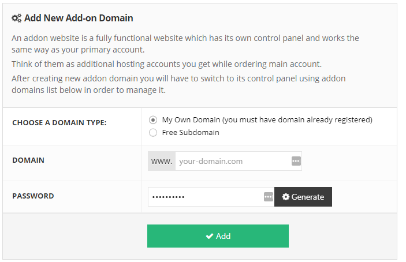Click the DOMAIN row label
Image resolution: width=406 pixels, height=262 pixels.
[x=28, y=160]
